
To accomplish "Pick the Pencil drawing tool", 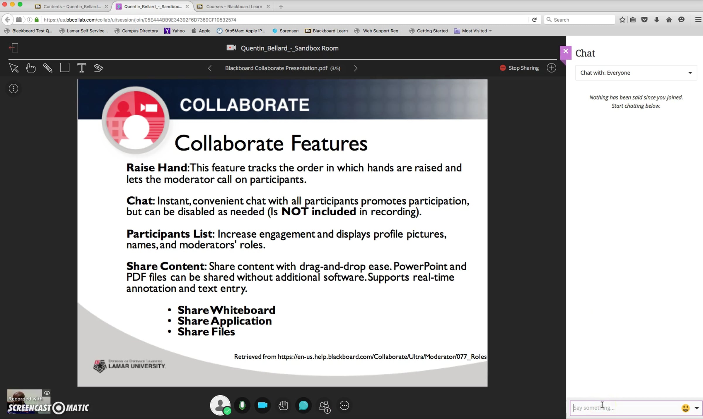I will click(48, 68).
